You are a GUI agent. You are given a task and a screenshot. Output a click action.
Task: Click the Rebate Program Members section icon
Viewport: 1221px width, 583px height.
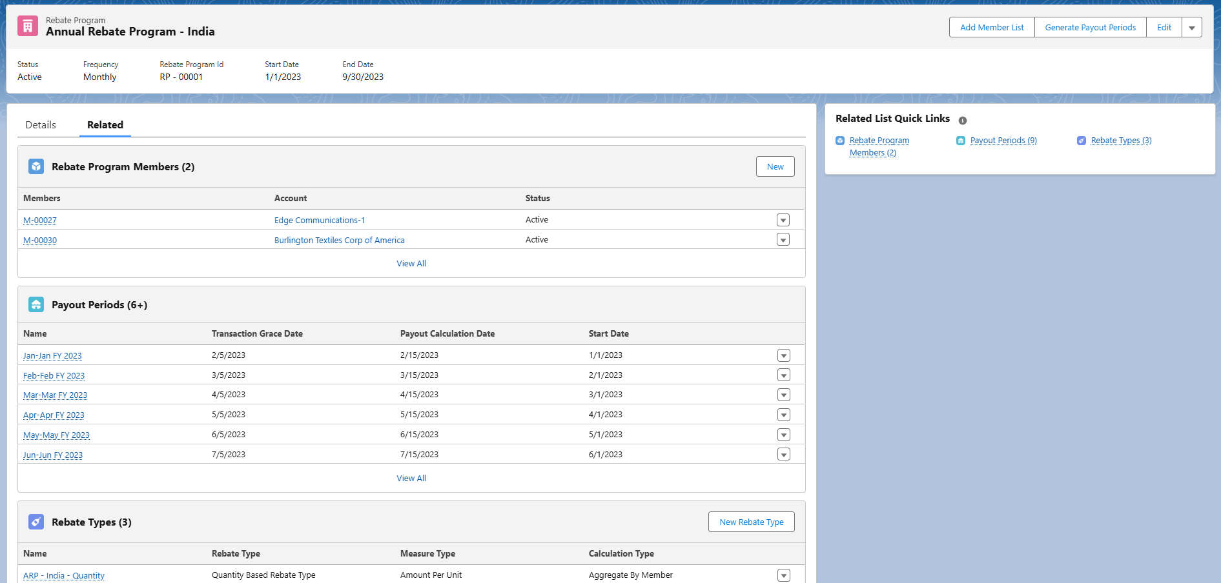pos(36,166)
